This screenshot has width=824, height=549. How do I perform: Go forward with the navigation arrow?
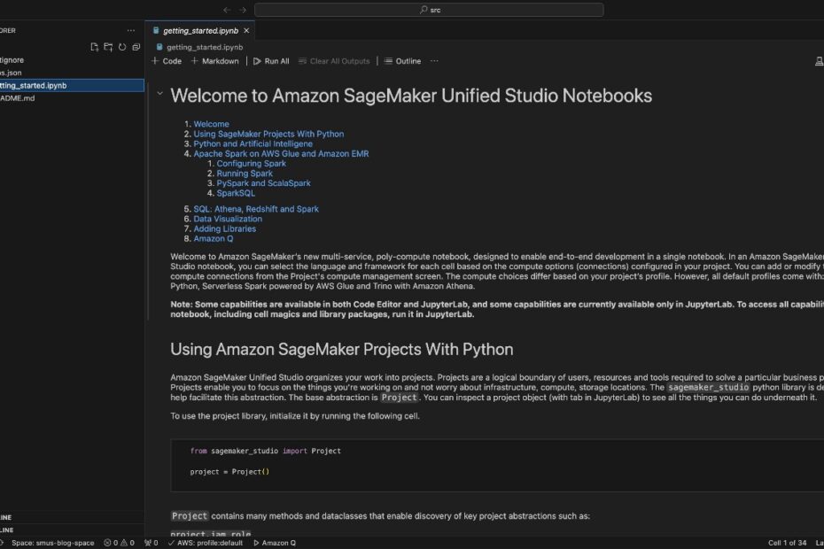coord(242,10)
